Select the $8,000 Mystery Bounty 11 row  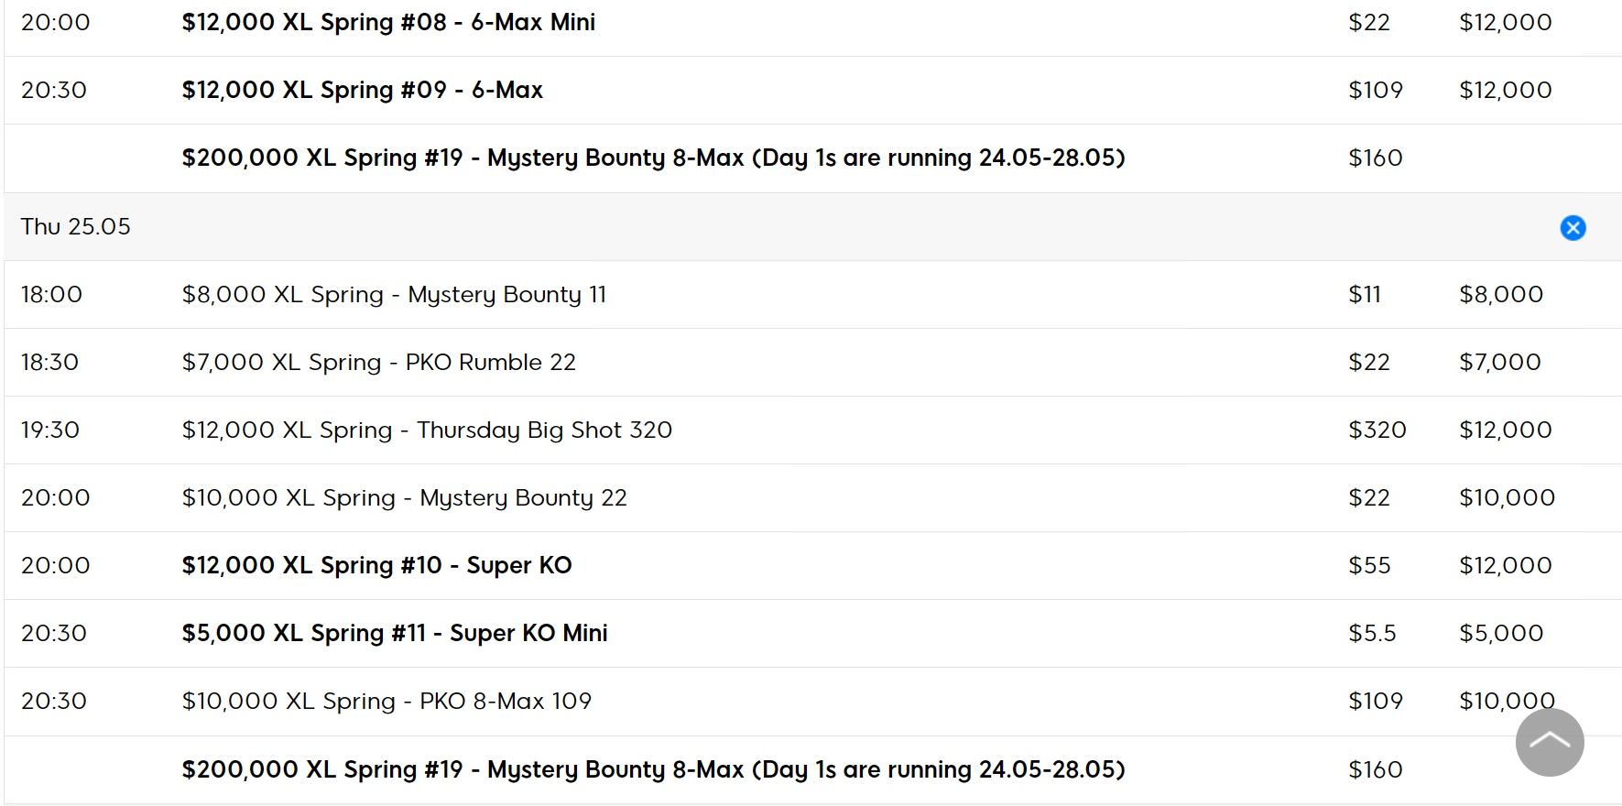(x=394, y=295)
